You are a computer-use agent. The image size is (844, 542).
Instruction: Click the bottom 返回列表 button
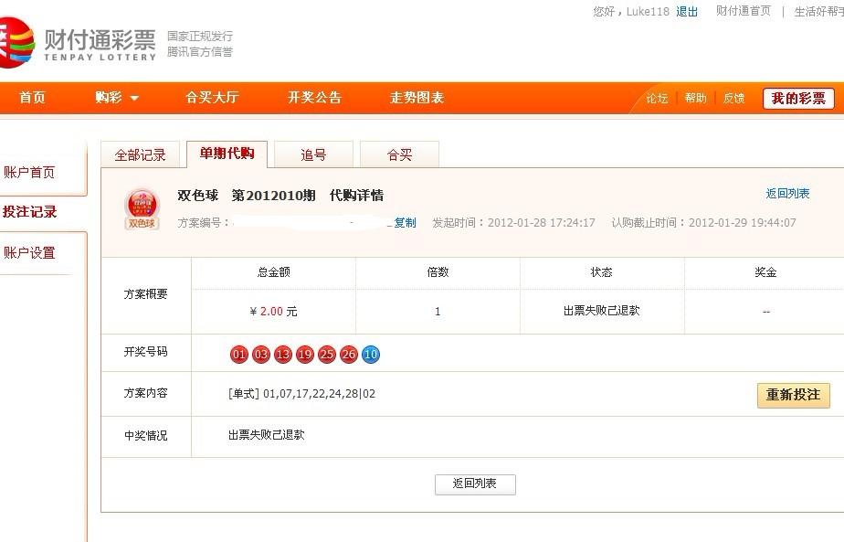coord(475,484)
